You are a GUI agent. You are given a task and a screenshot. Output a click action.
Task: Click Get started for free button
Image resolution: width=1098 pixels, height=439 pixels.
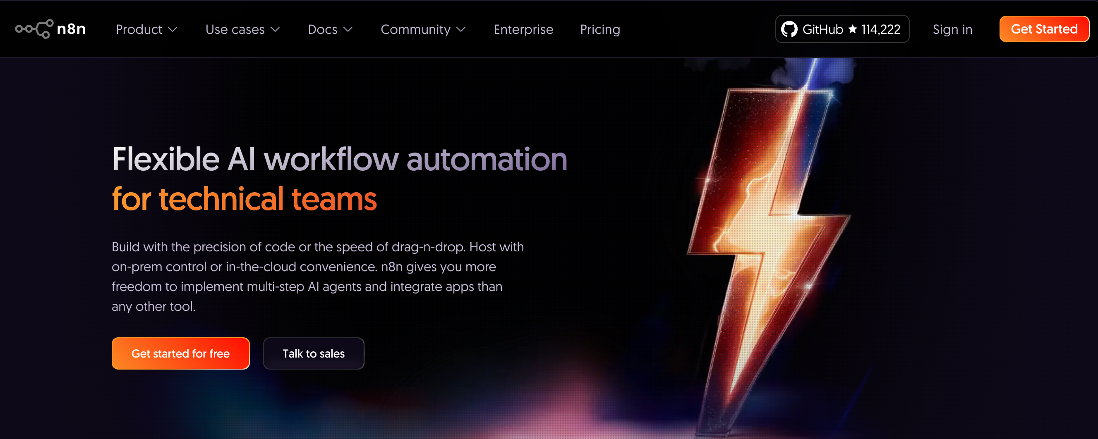181,353
